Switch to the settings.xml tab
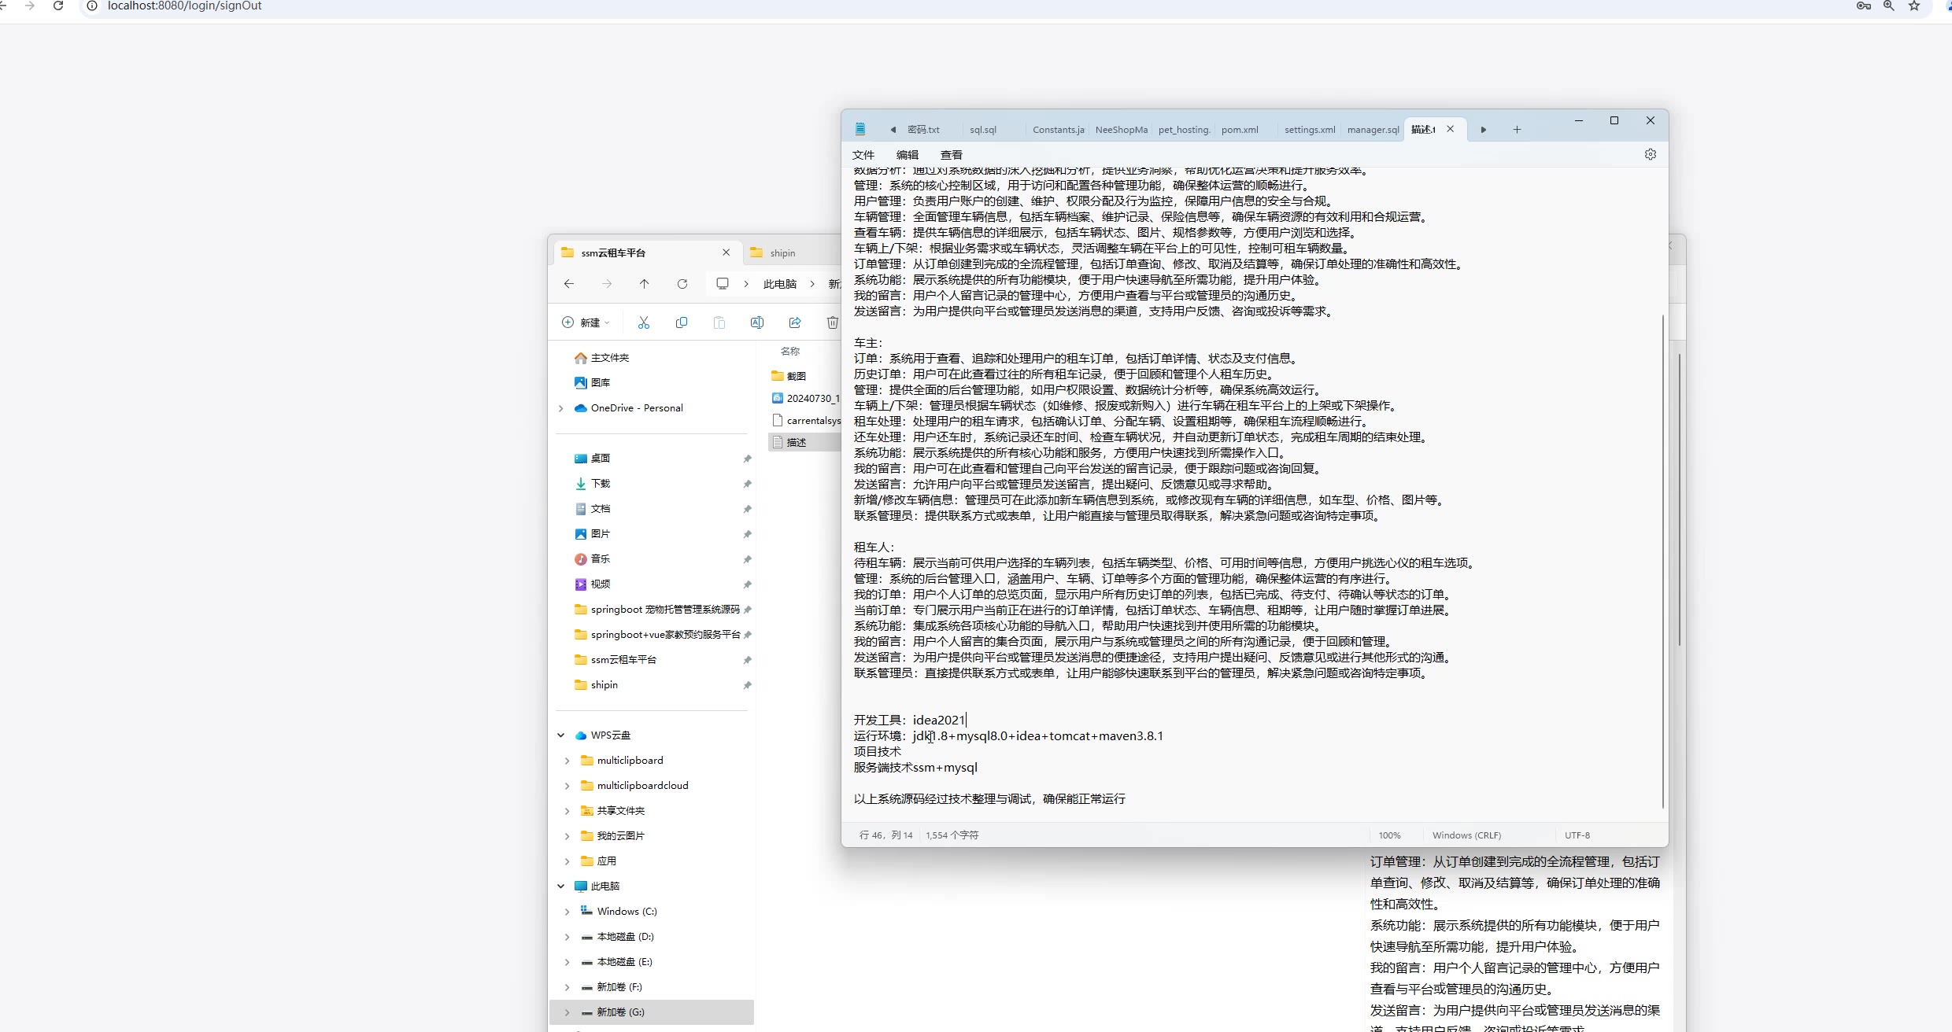Image resolution: width=1952 pixels, height=1032 pixels. 1310,130
